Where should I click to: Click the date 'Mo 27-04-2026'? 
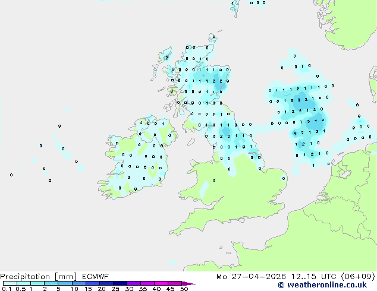pos(251,277)
